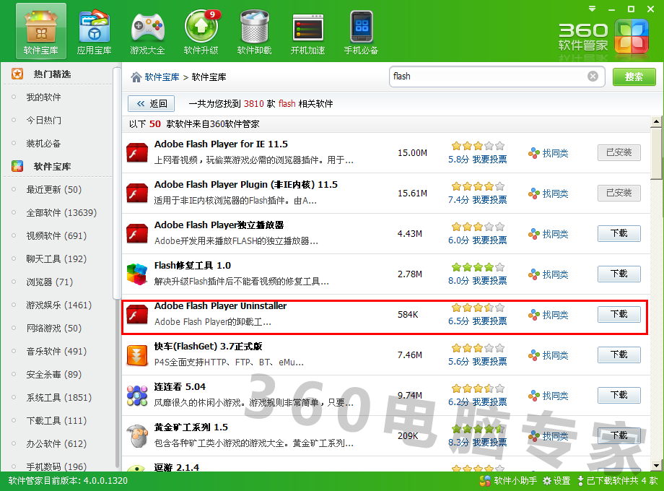
Task: Select 系统工具 (1851) category
Action: pyautogui.click(x=59, y=397)
